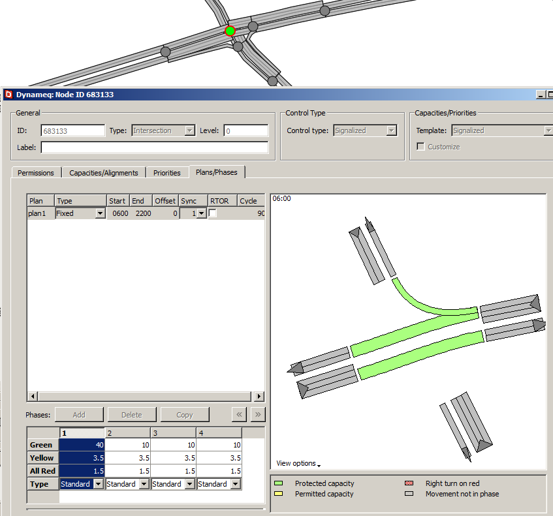This screenshot has width=553, height=516.
Task: Click plan1 Offset value 0
Action: 166,213
